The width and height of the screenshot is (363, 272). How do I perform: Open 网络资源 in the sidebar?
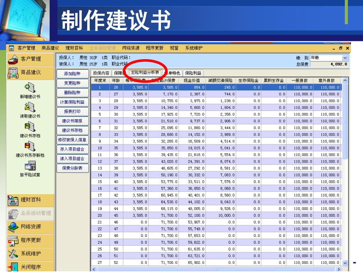30,227
